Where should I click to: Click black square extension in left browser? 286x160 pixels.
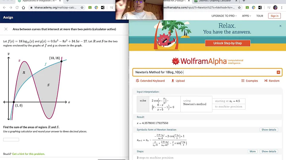point(103,8)
